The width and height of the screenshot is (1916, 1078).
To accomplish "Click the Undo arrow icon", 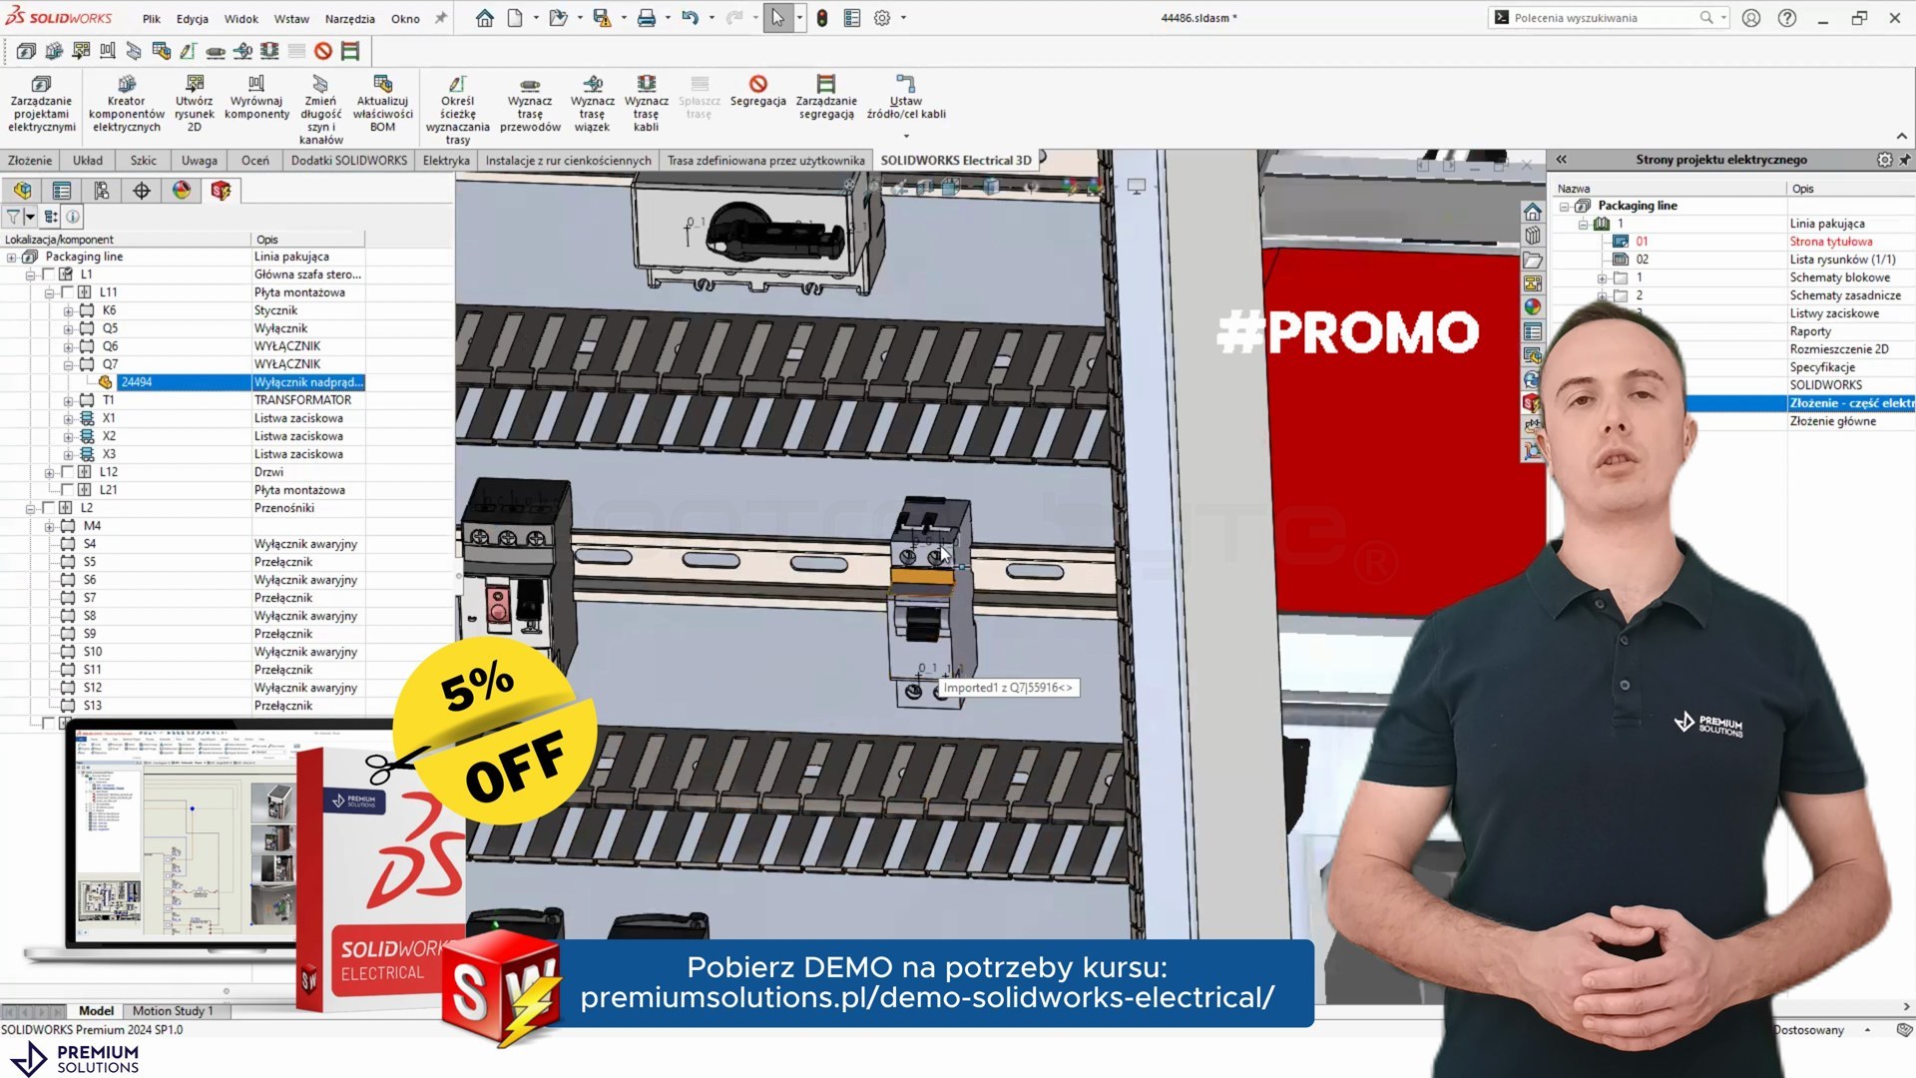I will [x=690, y=18].
